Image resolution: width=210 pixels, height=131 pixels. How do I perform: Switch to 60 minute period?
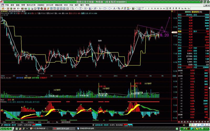[158, 8]
